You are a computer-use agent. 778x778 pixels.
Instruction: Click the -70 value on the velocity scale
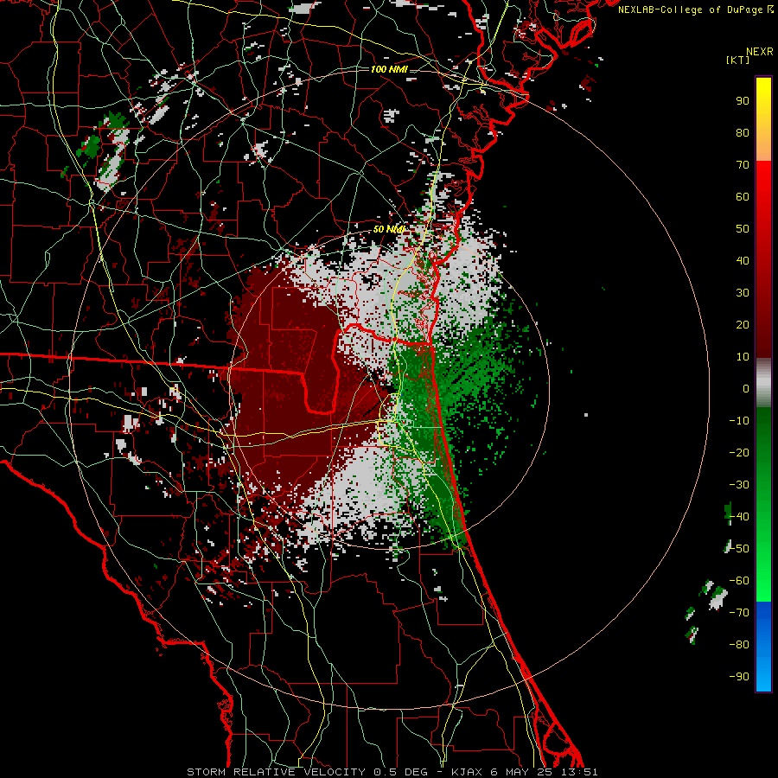[x=739, y=613]
